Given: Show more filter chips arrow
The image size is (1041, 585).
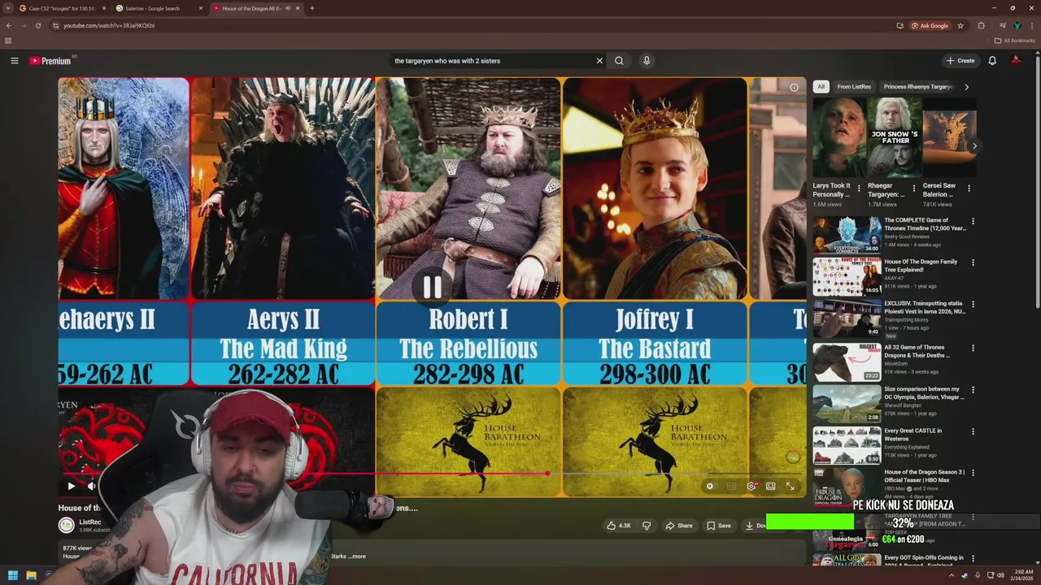Looking at the screenshot, I should pos(966,87).
